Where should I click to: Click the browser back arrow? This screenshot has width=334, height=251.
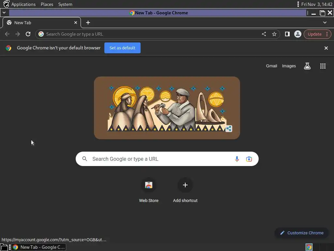point(7,34)
